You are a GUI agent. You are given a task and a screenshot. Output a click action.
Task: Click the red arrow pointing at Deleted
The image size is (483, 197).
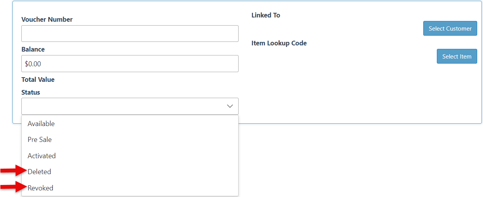pyautogui.click(x=14, y=171)
